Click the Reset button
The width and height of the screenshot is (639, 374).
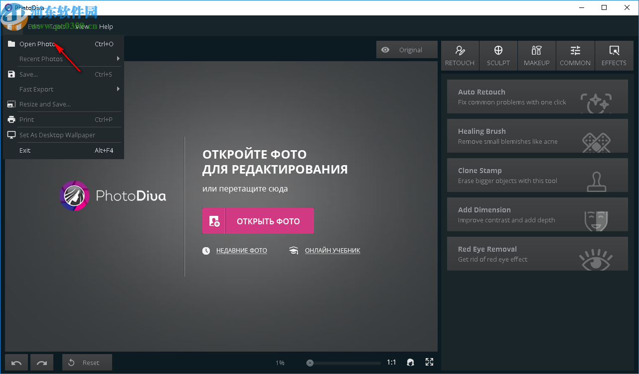pos(87,363)
